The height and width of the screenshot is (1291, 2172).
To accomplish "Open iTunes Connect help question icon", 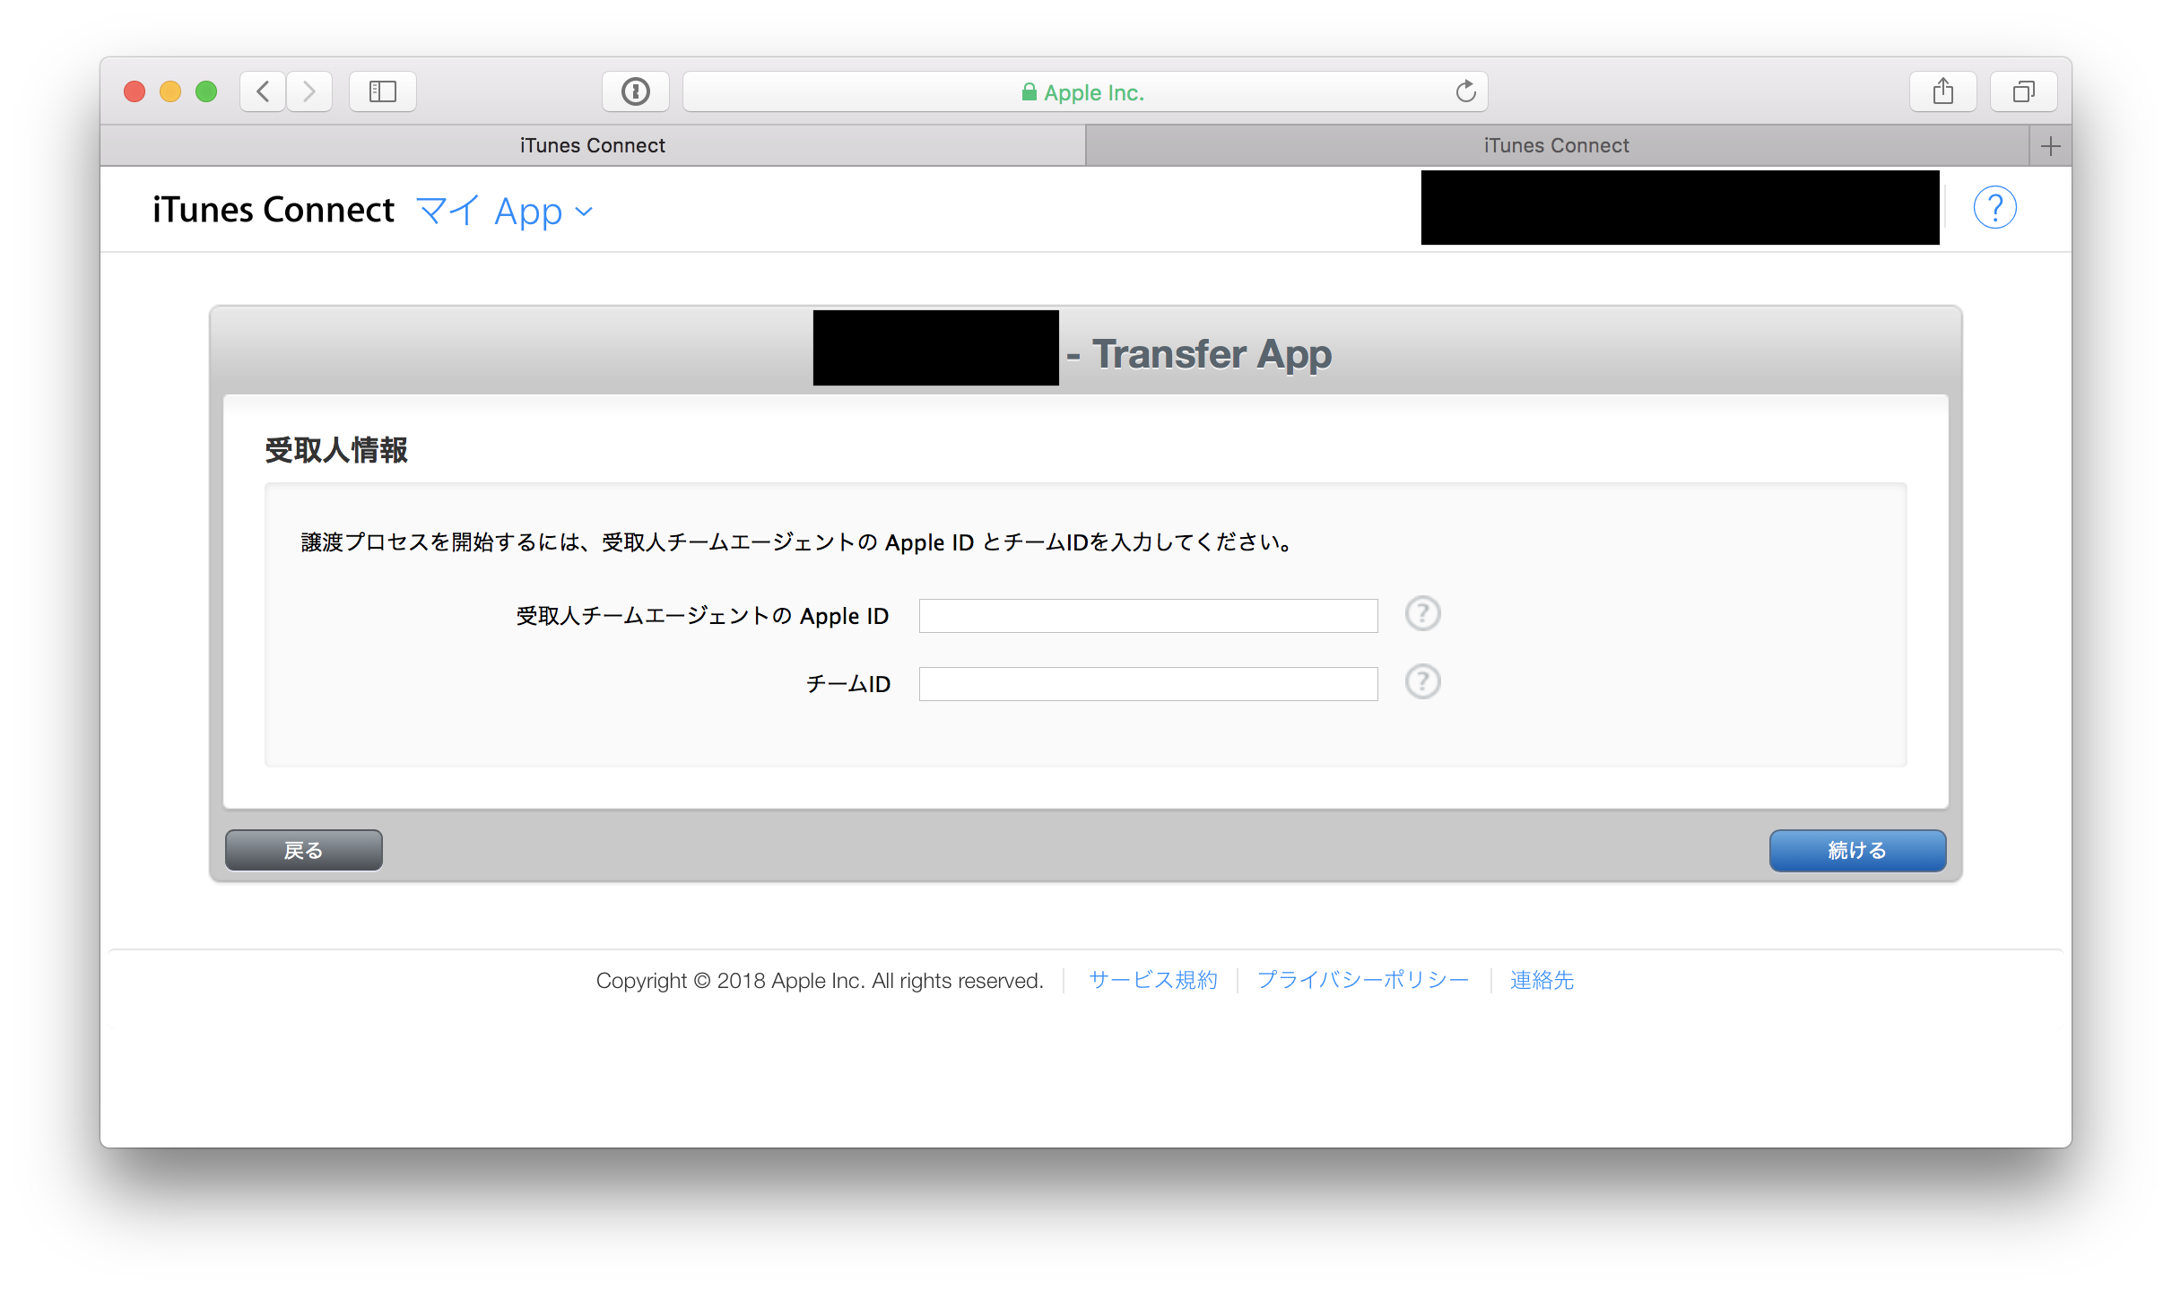I will coord(1994,208).
